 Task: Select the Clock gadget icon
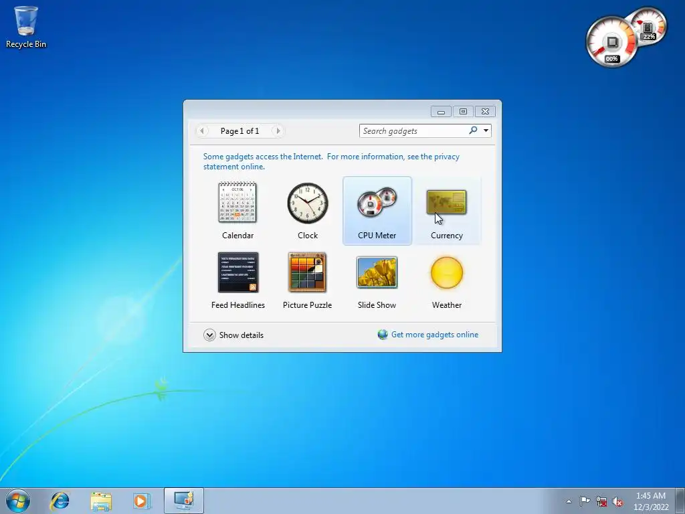point(308,203)
